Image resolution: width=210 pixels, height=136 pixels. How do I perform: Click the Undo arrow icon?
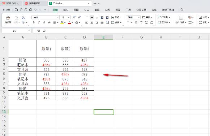tap(35, 10)
